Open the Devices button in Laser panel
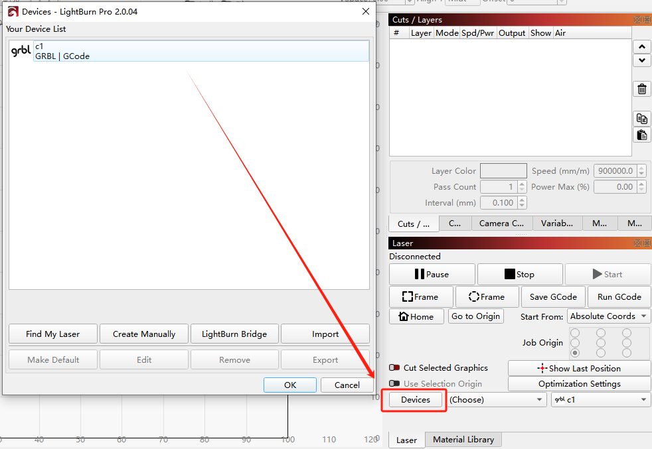The image size is (652, 449). coord(416,399)
